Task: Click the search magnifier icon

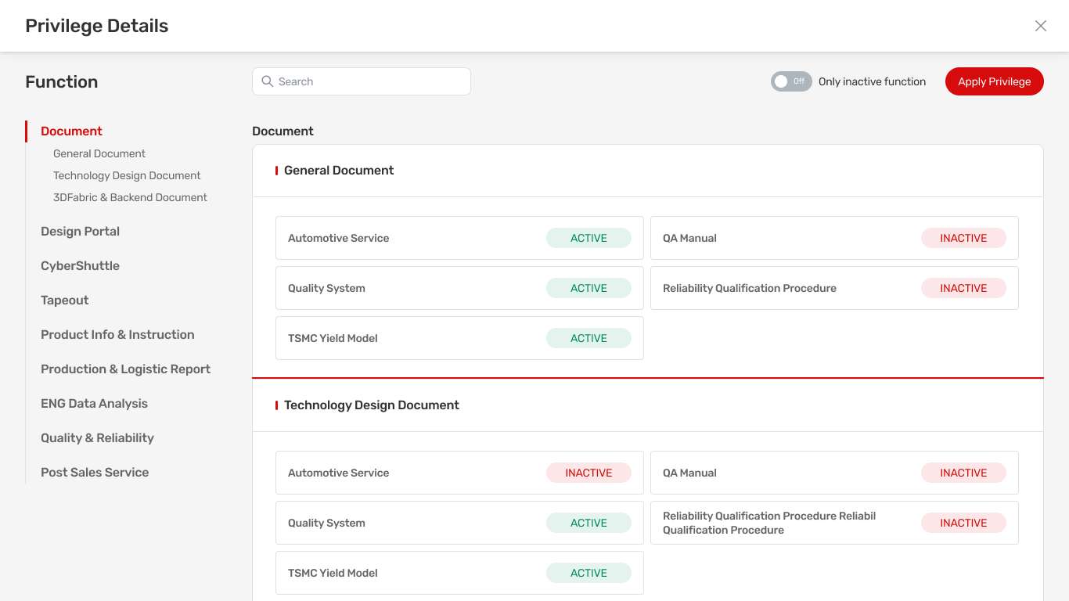Action: [x=268, y=81]
